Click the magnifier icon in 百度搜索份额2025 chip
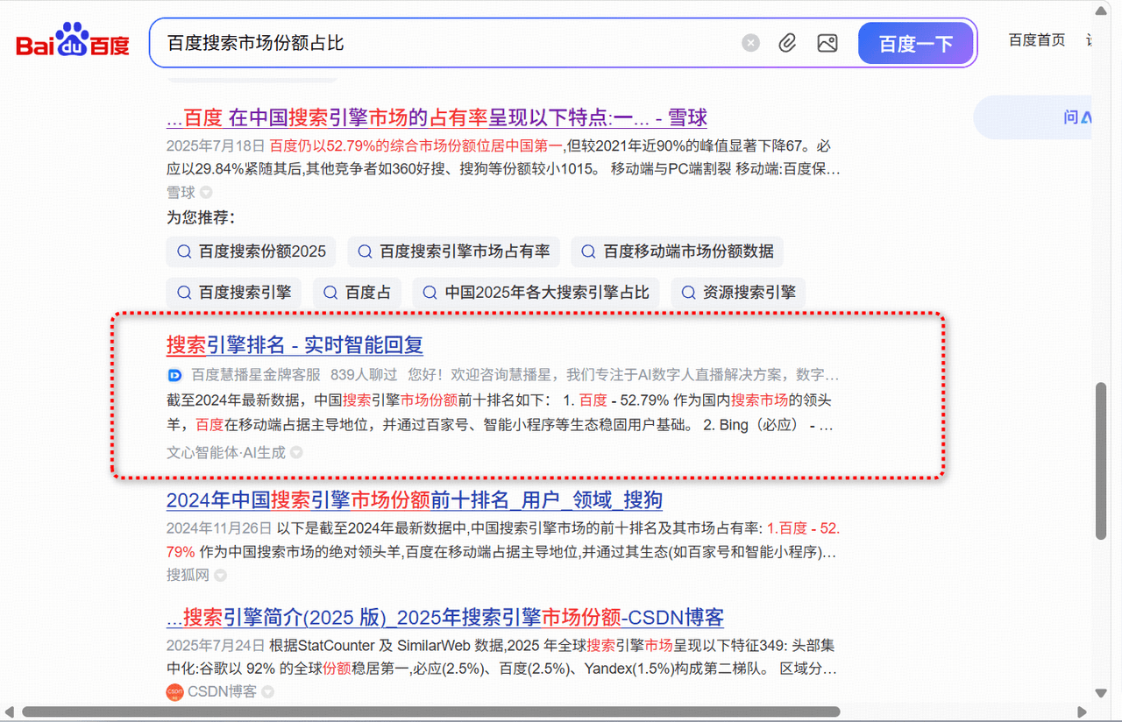1122x722 pixels. (x=184, y=251)
